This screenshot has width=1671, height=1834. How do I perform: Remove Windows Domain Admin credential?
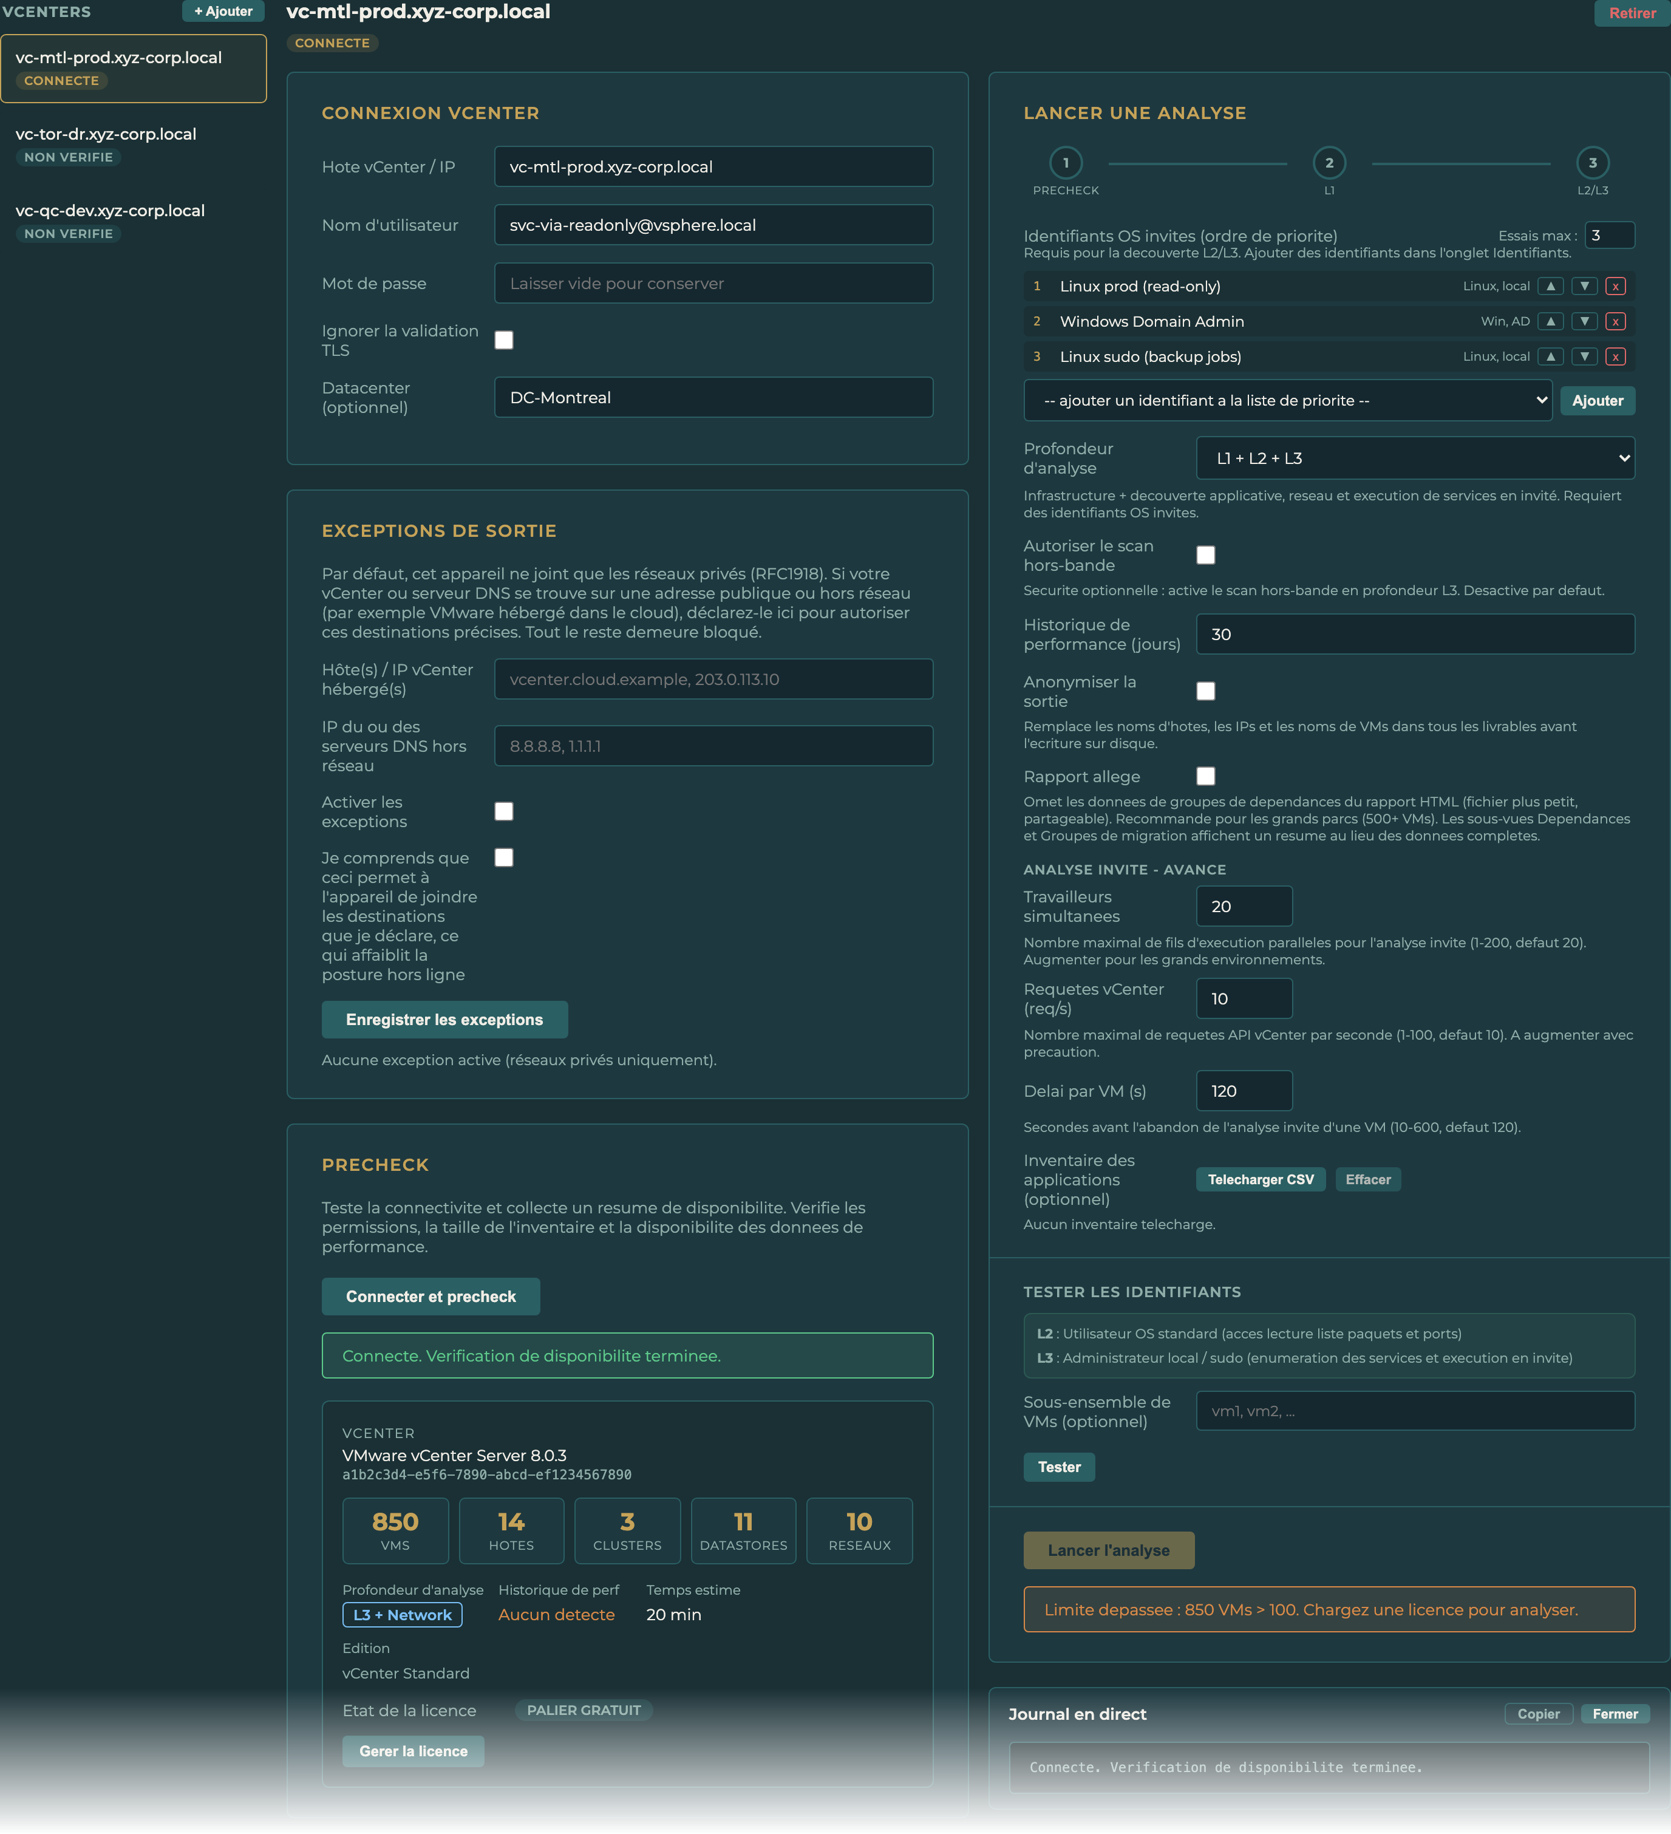[1616, 321]
